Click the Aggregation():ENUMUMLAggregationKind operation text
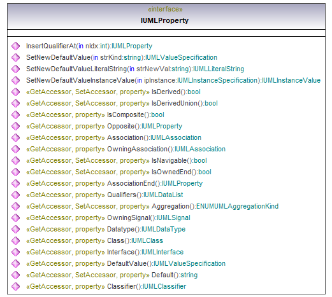 [215, 206]
